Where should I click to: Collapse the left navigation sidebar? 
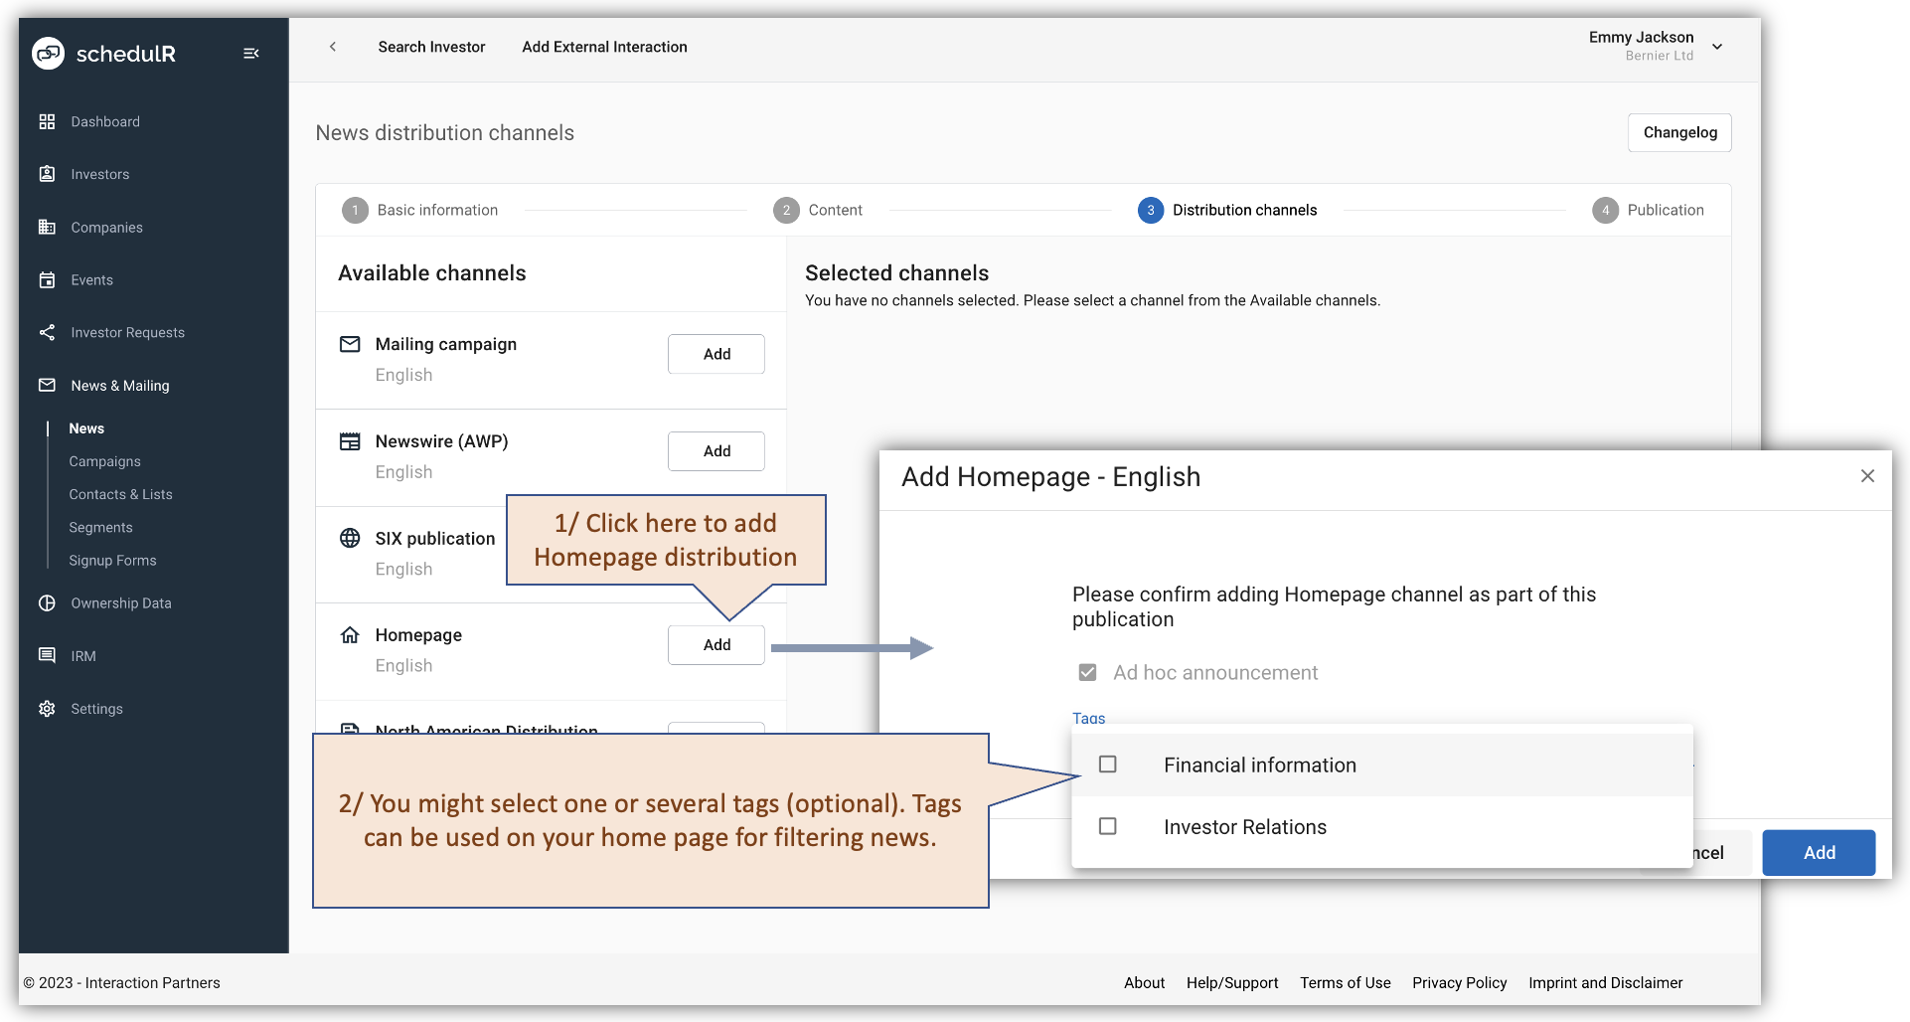[250, 53]
